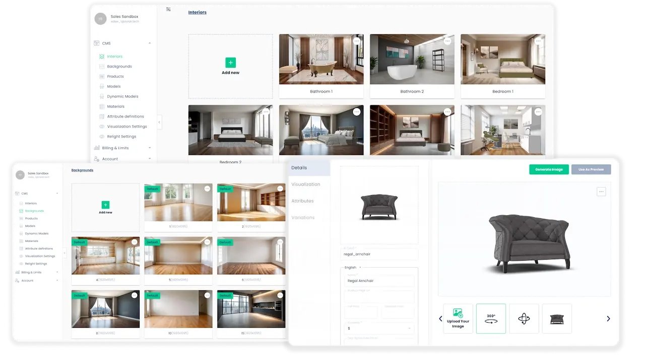645x363 pixels.
Task: Open three-dot menu on Bathroom 1 card
Action: click(x=357, y=41)
